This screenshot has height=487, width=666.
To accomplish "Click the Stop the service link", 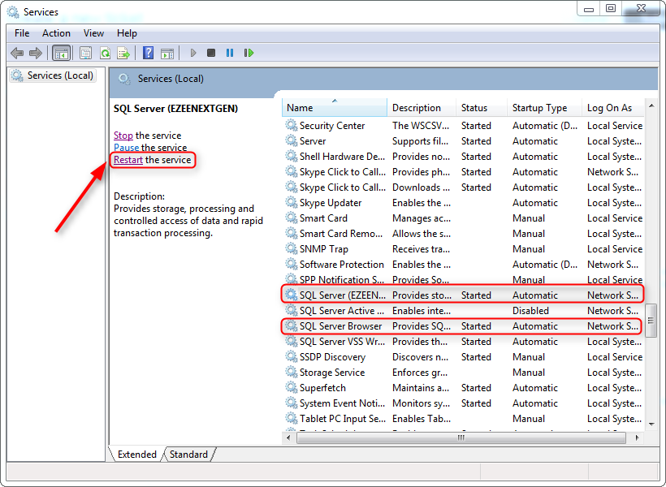I will (123, 136).
